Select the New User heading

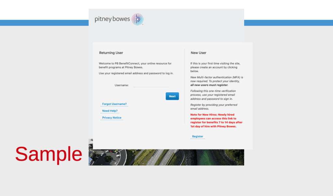[198, 53]
